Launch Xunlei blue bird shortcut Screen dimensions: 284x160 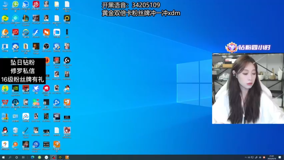36,90
